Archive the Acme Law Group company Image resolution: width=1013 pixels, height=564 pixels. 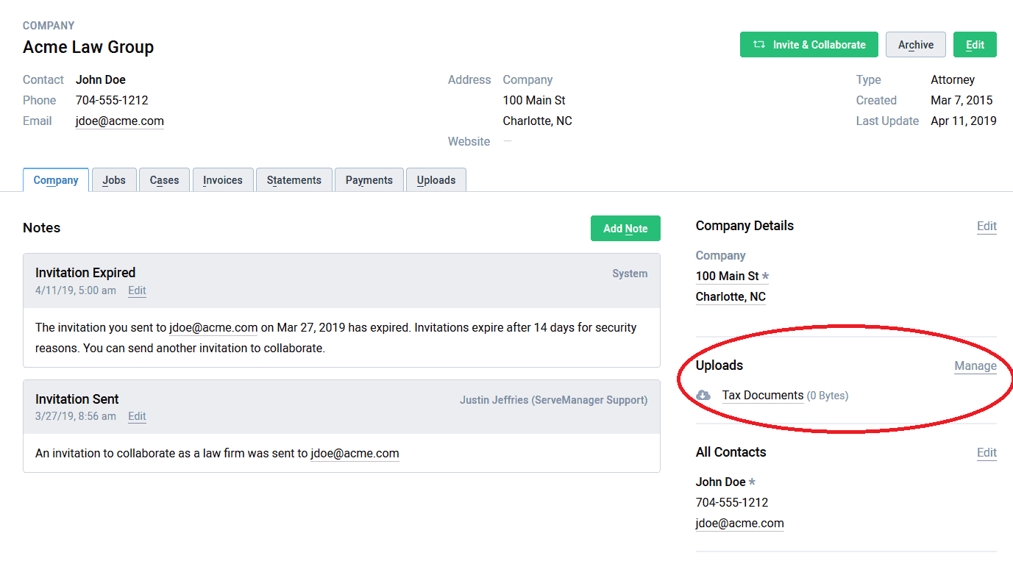915,44
